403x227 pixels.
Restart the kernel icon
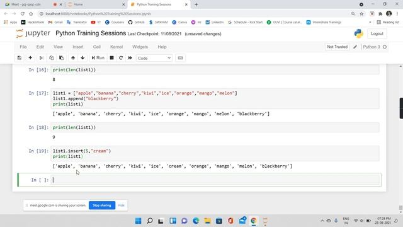point(121,58)
